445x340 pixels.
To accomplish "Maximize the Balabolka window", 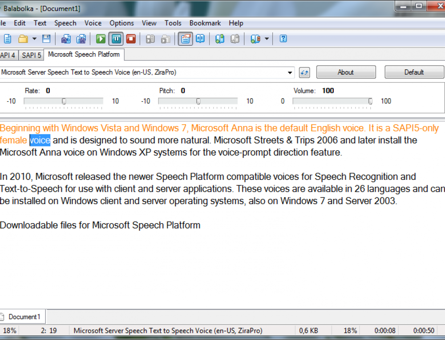I will coord(419,6).
